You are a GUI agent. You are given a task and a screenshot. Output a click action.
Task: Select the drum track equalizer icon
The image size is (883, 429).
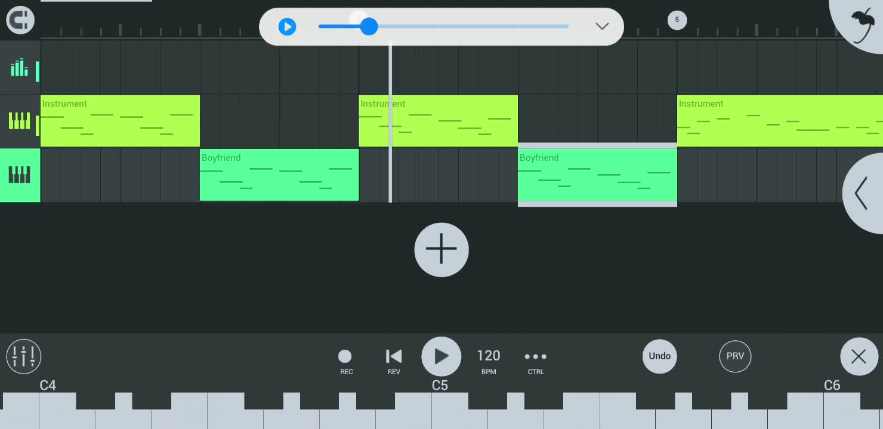20,67
